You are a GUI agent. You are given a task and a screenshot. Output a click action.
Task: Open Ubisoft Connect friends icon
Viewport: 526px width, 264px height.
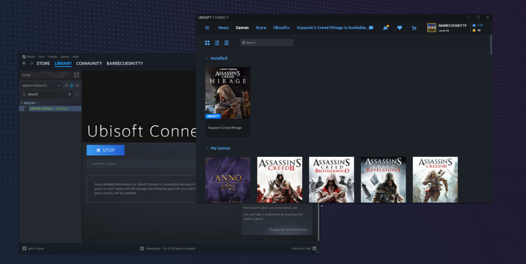pos(385,28)
